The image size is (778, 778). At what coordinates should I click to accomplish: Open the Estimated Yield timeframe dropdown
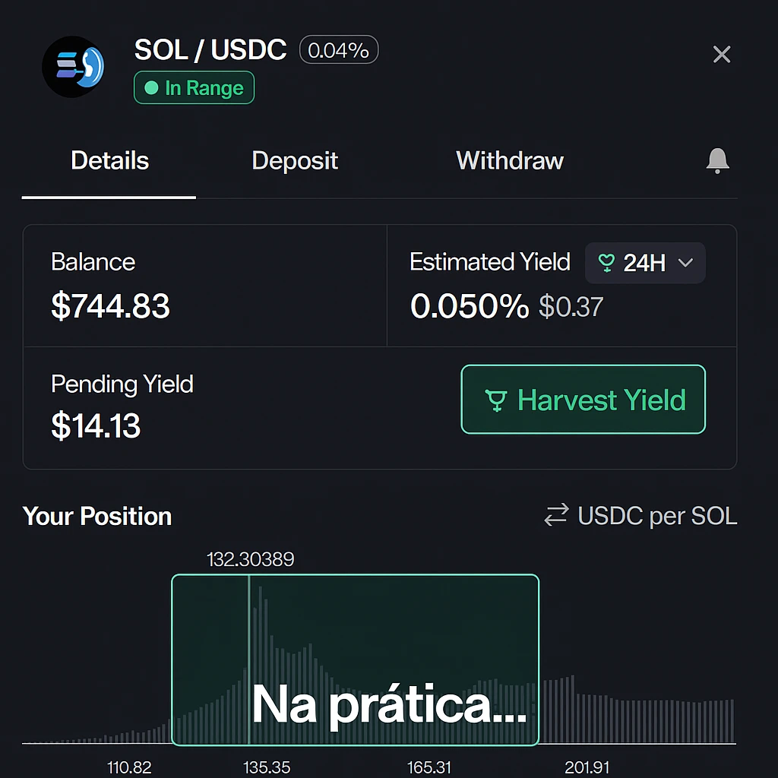click(645, 263)
